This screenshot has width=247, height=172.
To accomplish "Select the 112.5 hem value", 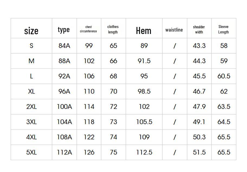I will point(144,152).
